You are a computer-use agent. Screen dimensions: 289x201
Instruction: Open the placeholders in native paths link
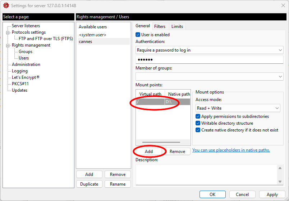point(231,150)
